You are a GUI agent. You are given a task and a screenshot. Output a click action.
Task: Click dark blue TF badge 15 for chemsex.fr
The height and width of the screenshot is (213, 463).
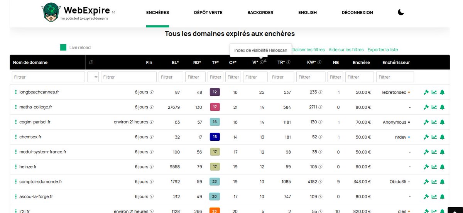point(215,137)
